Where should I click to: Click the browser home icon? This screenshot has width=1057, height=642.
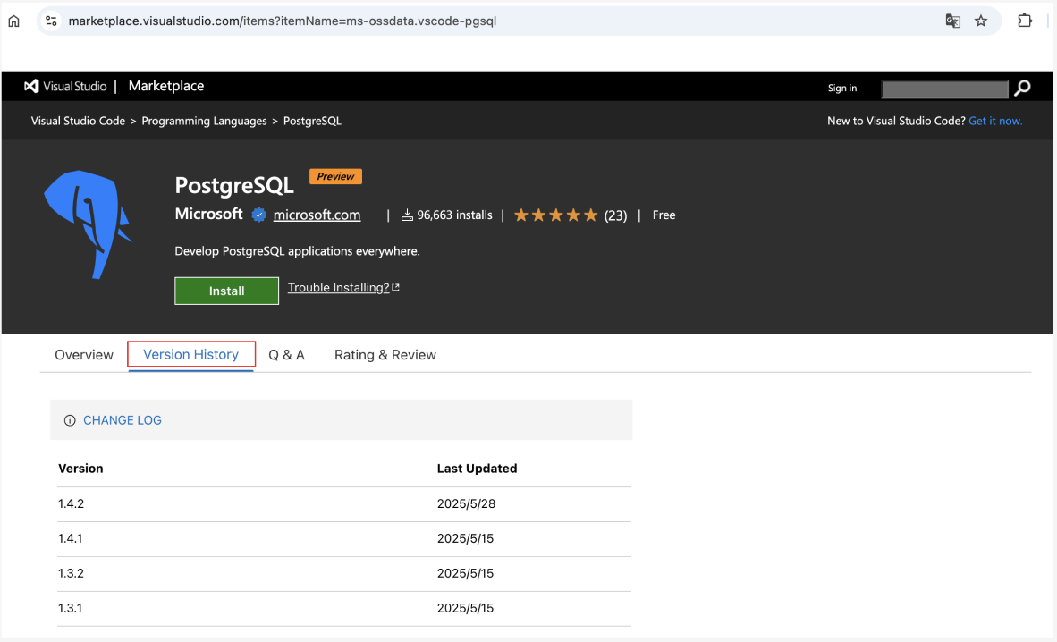click(13, 21)
